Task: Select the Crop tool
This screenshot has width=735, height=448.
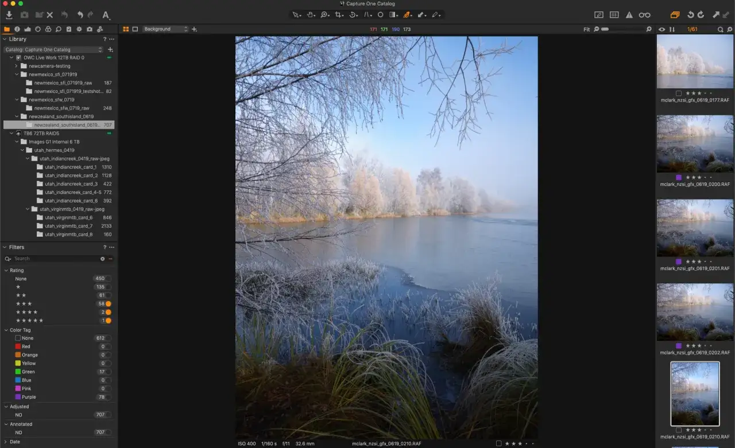Action: click(339, 14)
